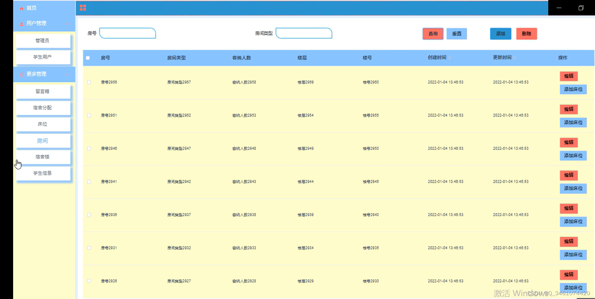The image size is (595, 299).
Task: Click the red 删除 button
Action: (x=527, y=34)
